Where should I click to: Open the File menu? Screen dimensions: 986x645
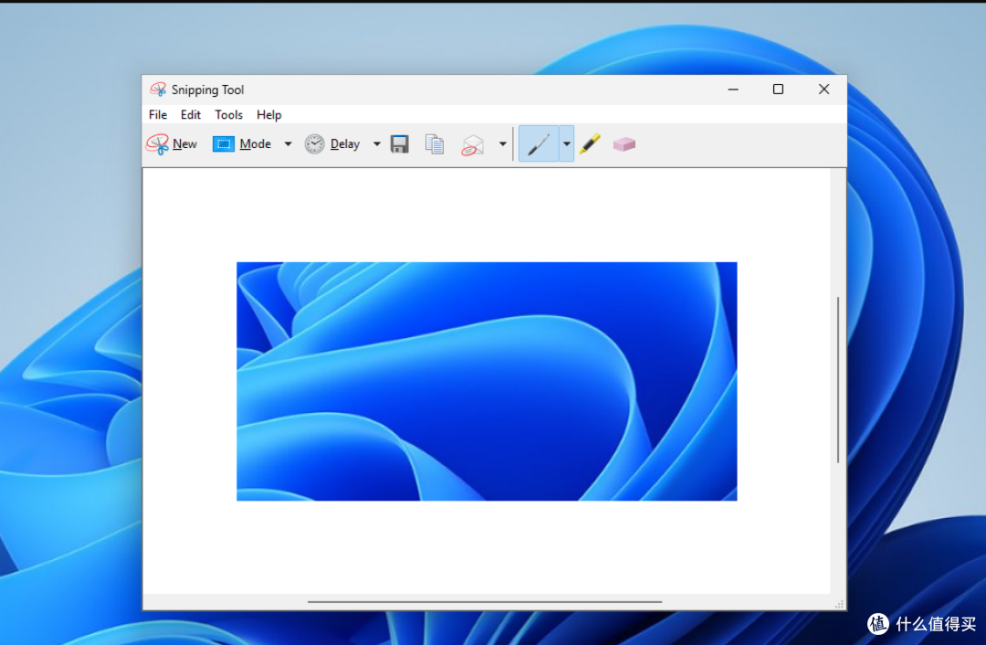158,114
